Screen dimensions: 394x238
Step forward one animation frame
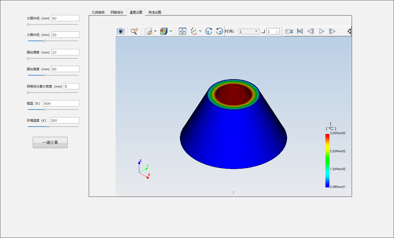(332, 31)
